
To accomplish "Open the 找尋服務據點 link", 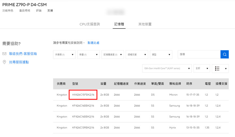I will tap(19, 62).
